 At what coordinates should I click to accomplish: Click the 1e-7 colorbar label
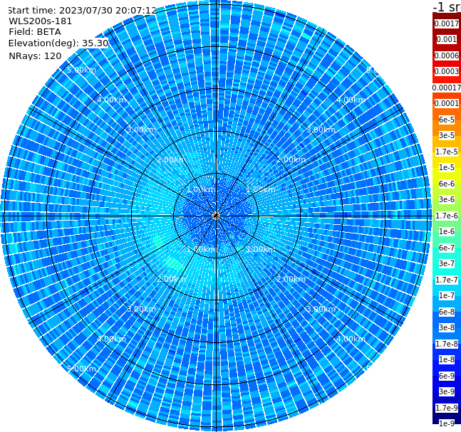pyautogui.click(x=446, y=295)
